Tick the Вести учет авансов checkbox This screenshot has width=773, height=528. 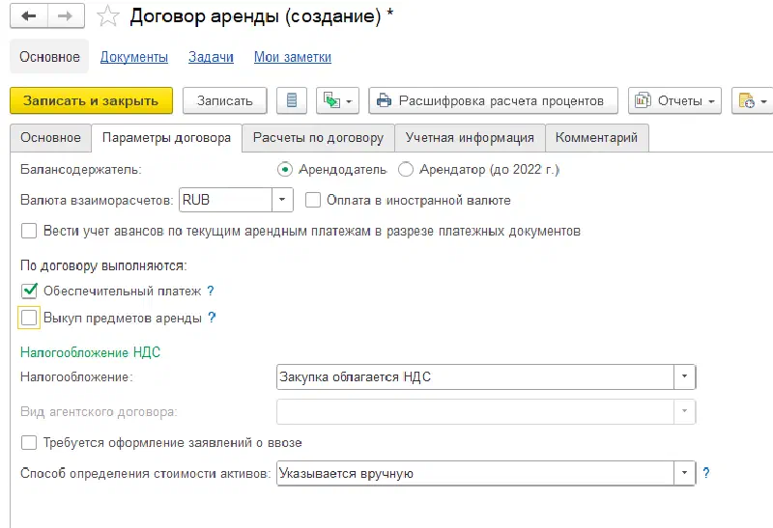[29, 231]
